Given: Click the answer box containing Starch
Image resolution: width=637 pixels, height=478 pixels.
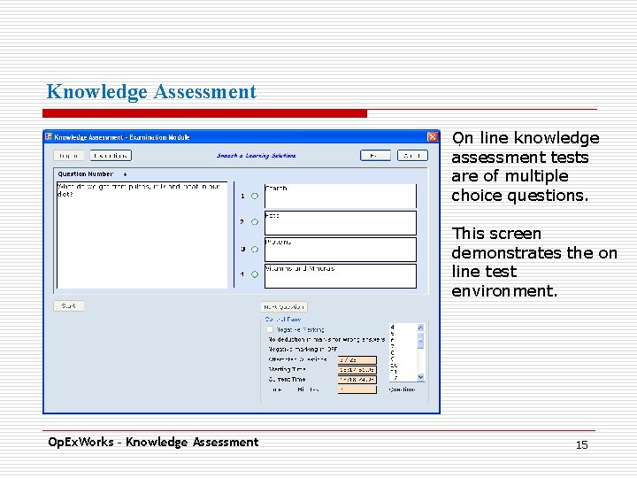Looking at the screenshot, I should pos(341,196).
